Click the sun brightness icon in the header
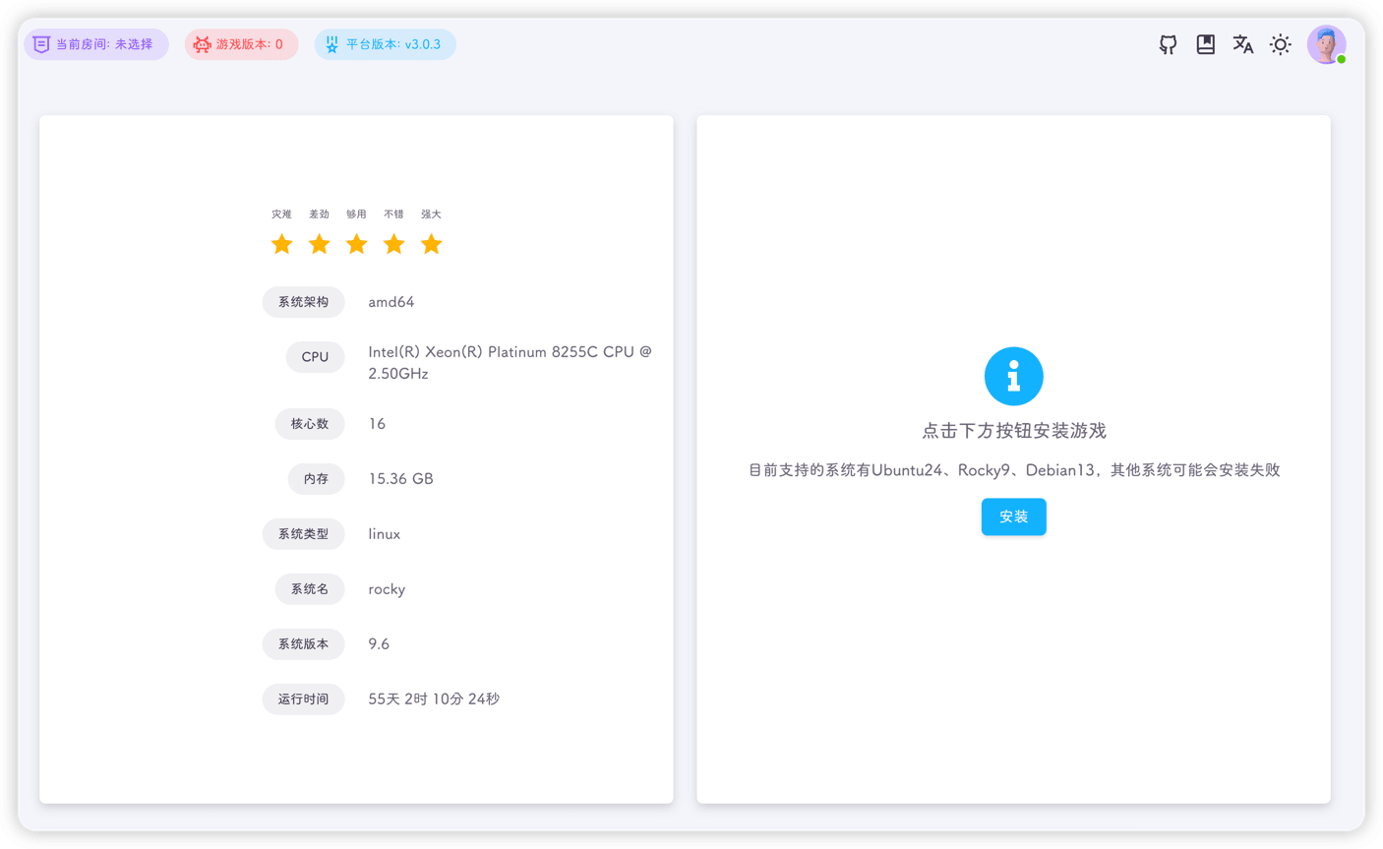 1280,44
